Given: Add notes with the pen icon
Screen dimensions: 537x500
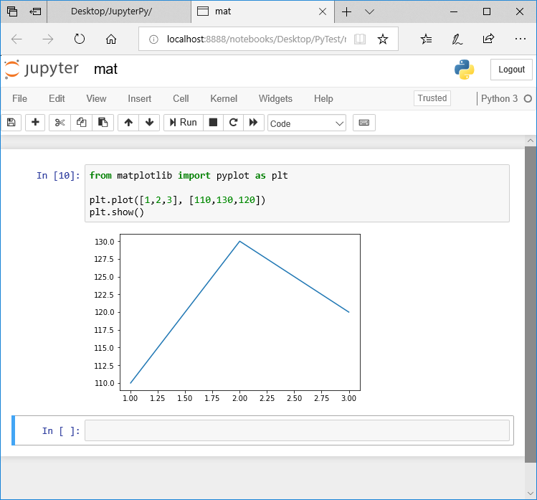Looking at the screenshot, I should tap(457, 39).
